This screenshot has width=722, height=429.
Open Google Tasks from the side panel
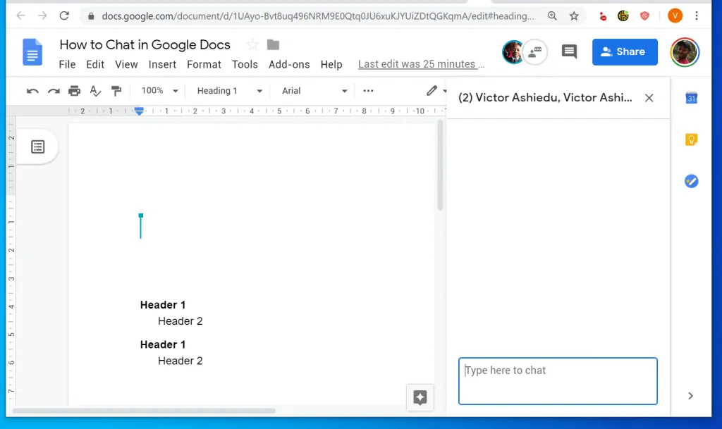coord(691,181)
